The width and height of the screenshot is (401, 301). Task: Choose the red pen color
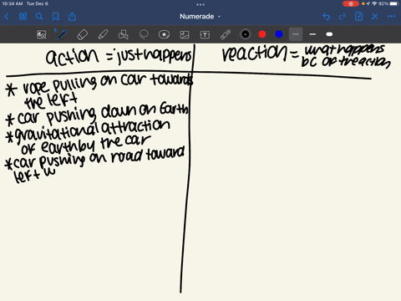coord(262,34)
